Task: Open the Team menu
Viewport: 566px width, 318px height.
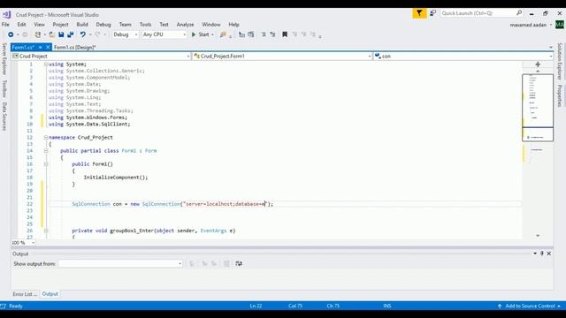Action: (x=126, y=25)
